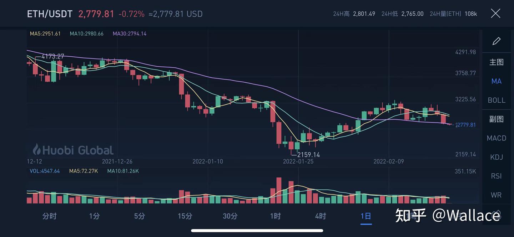
Task: Enable the BOLL bands overlay
Action: pos(496,100)
